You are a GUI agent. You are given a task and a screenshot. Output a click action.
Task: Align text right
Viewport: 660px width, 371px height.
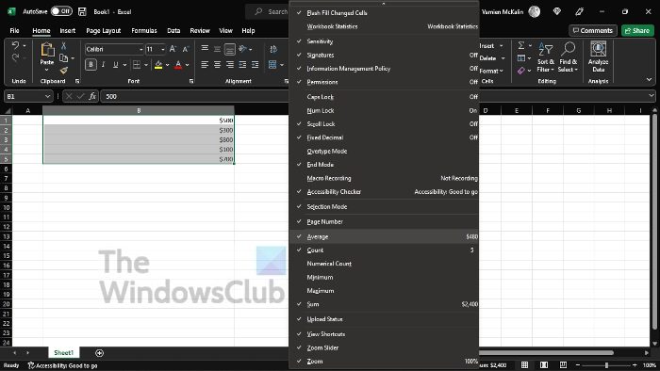(230, 65)
